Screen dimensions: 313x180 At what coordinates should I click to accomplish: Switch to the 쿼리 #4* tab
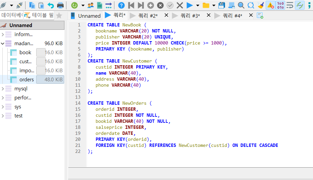click(232, 16)
